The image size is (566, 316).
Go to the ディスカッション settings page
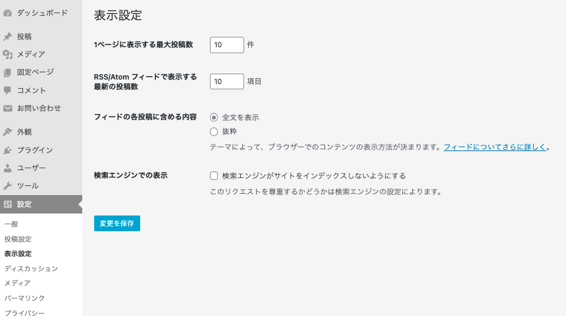[31, 269]
